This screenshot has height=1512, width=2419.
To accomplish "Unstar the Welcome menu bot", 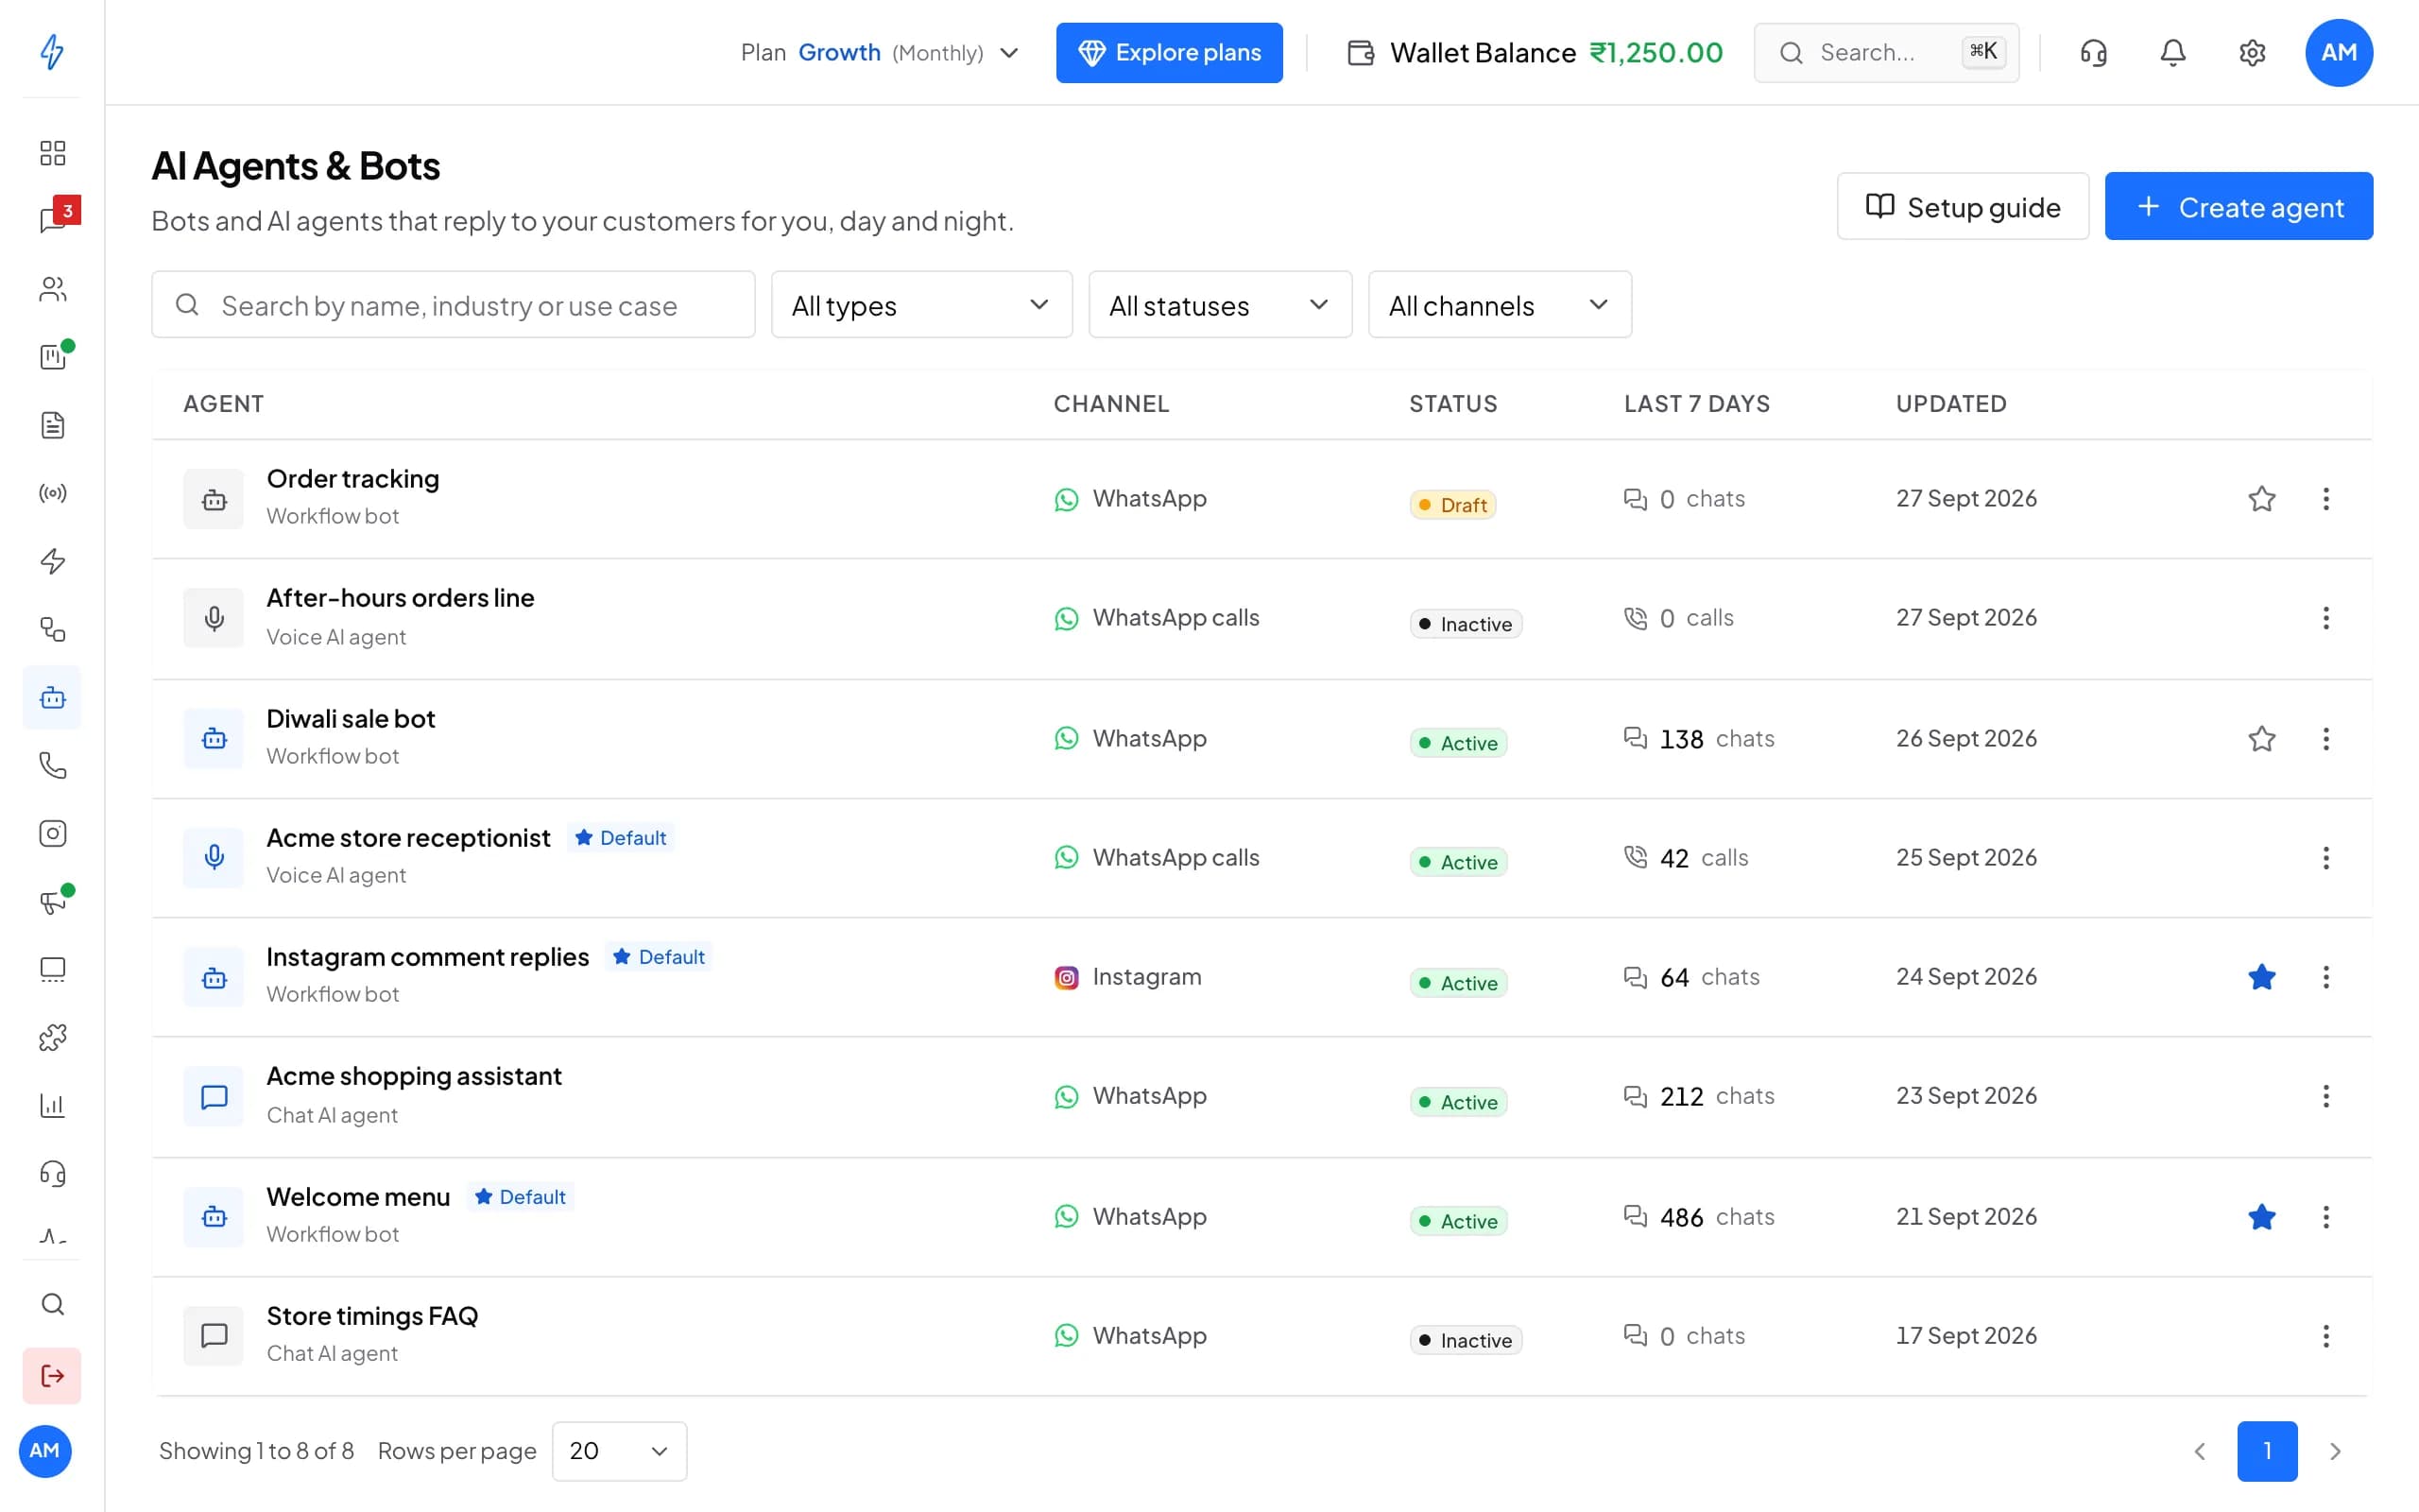I will (x=2262, y=1217).
